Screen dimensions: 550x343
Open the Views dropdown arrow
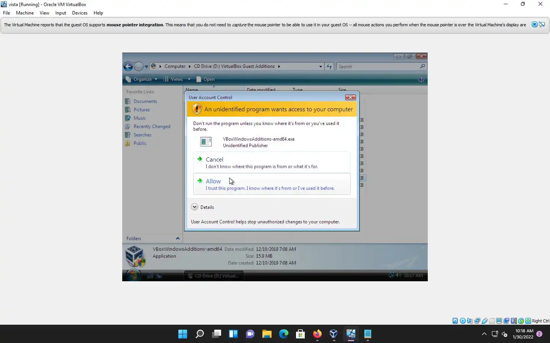(189, 79)
